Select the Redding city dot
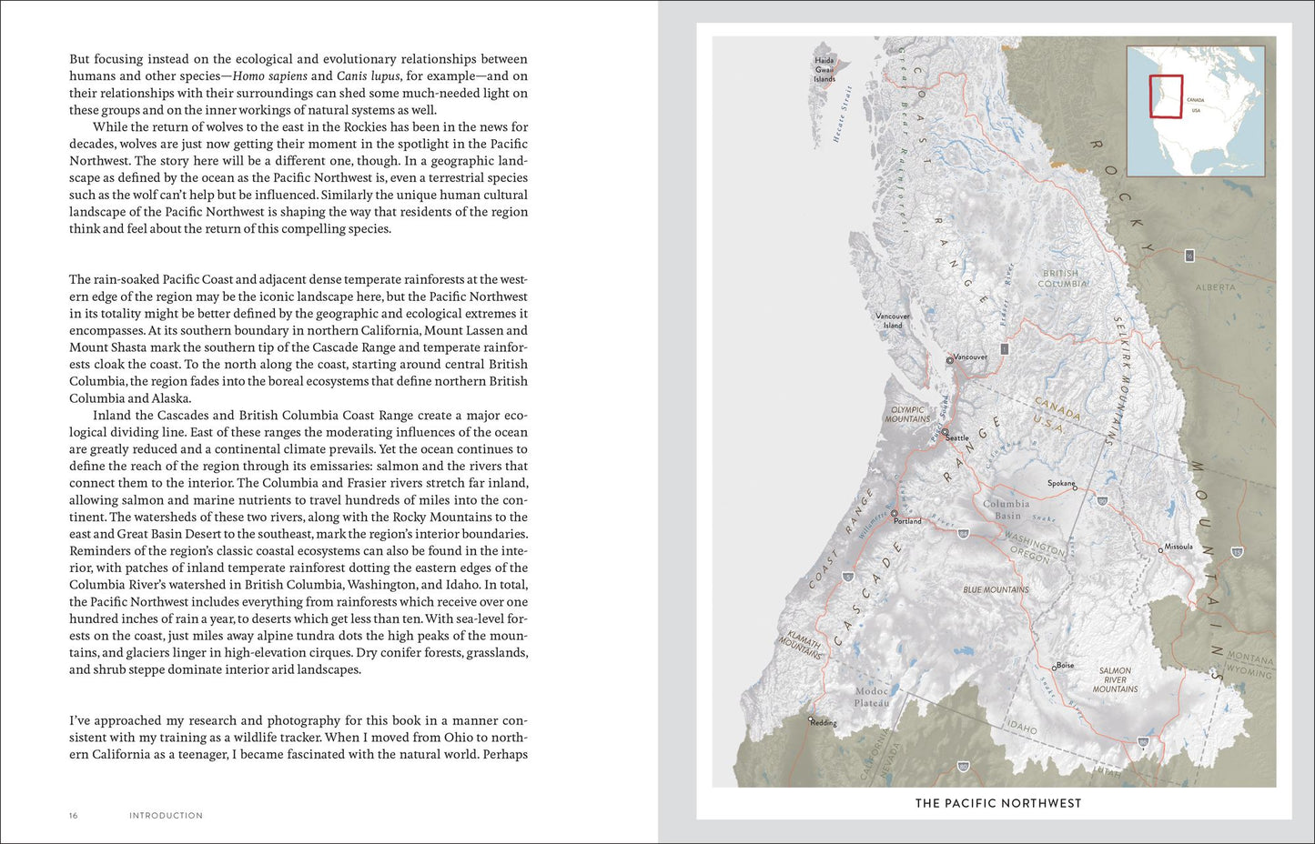Viewport: 1315px width, 844px height. (811, 719)
